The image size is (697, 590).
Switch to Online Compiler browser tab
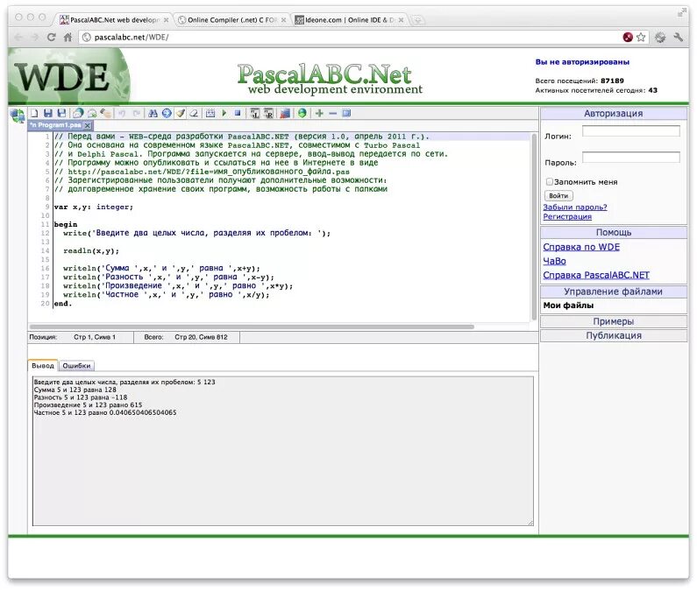coord(231,20)
